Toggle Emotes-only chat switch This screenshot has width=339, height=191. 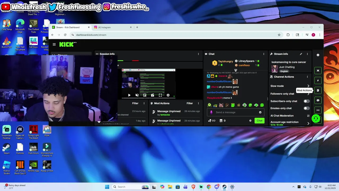pos(306,108)
